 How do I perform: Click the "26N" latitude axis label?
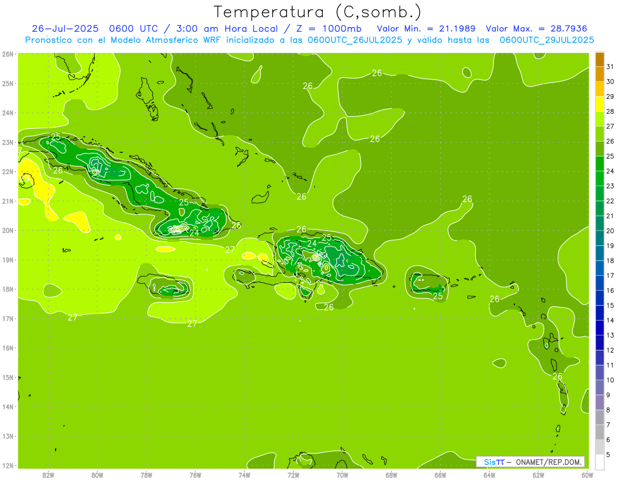[x=7, y=54]
